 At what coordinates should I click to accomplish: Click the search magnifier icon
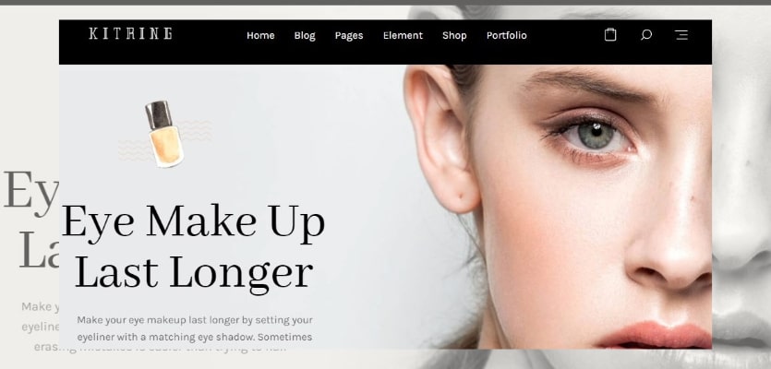[646, 35]
